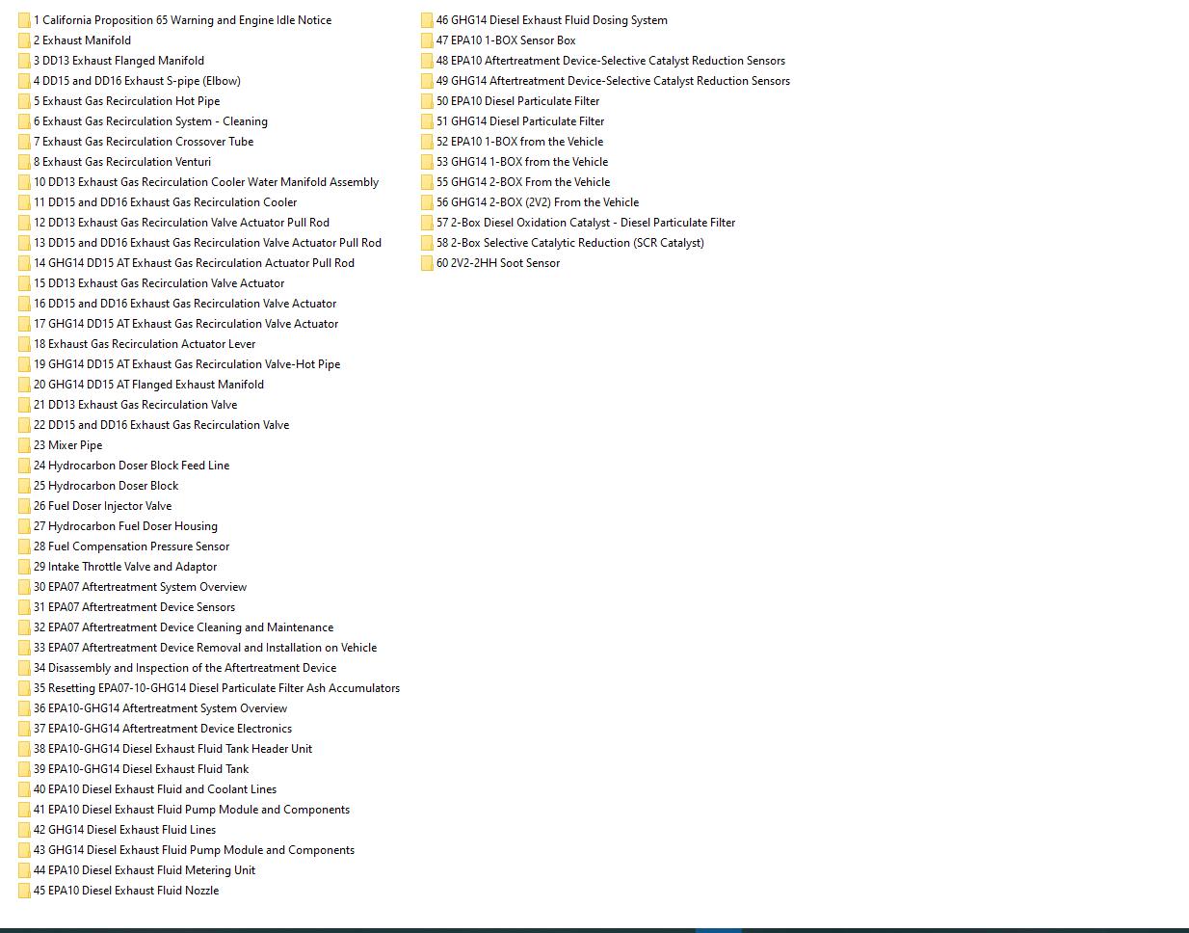
Task: Click folder icon of 47 EPA10 1-BOX Sensor Box
Action: [427, 40]
